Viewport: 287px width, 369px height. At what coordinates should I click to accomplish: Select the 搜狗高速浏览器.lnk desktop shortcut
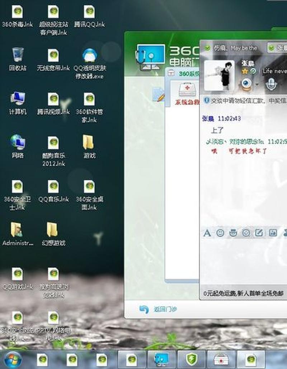click(53, 282)
